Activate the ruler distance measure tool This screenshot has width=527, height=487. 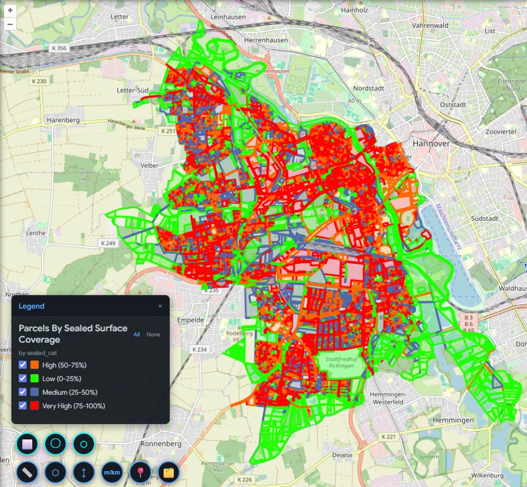(x=27, y=472)
